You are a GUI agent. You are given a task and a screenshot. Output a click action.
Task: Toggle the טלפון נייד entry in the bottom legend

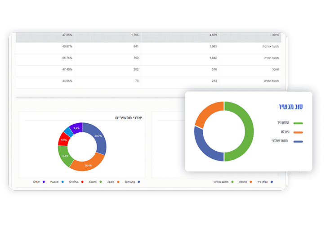pos(265,182)
